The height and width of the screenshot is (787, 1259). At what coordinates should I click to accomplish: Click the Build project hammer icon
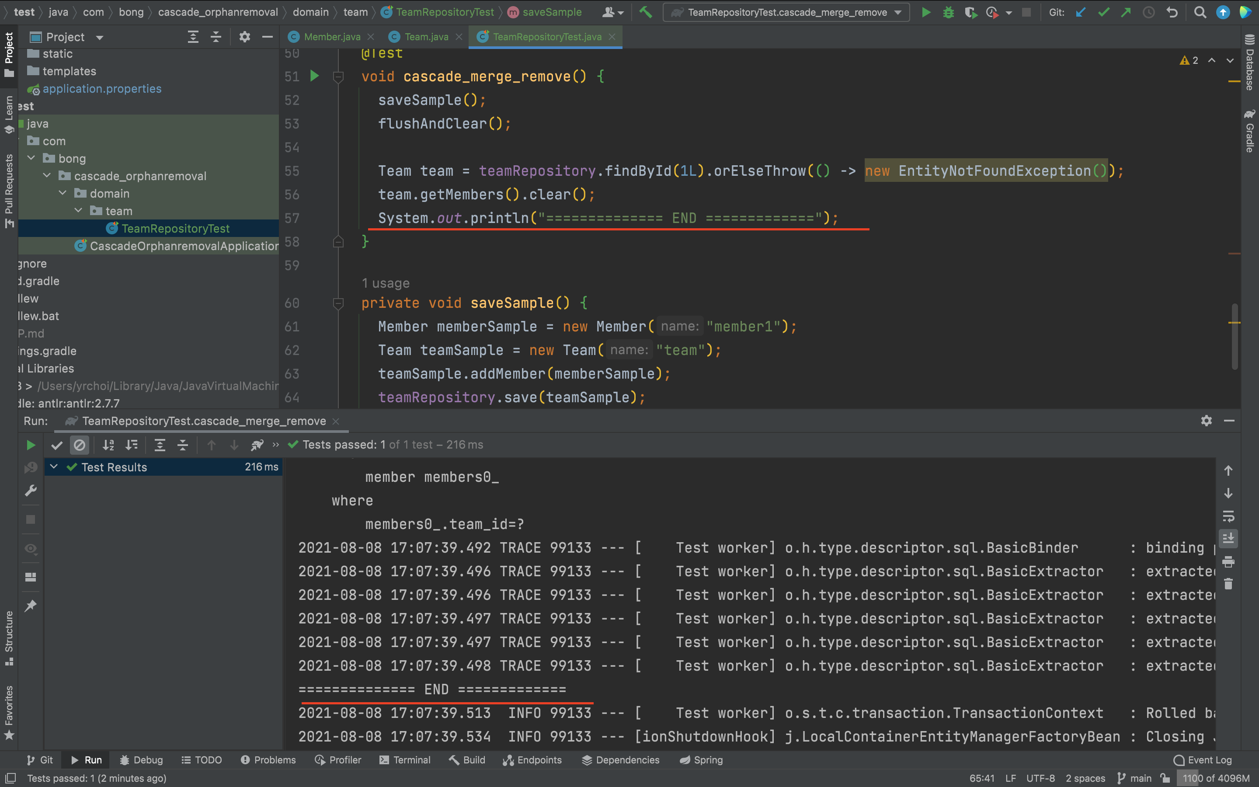645,12
